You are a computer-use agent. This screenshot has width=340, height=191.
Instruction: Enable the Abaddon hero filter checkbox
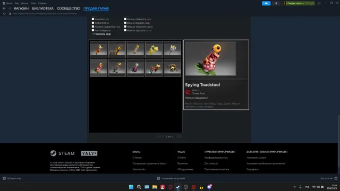[x=93, y=19]
